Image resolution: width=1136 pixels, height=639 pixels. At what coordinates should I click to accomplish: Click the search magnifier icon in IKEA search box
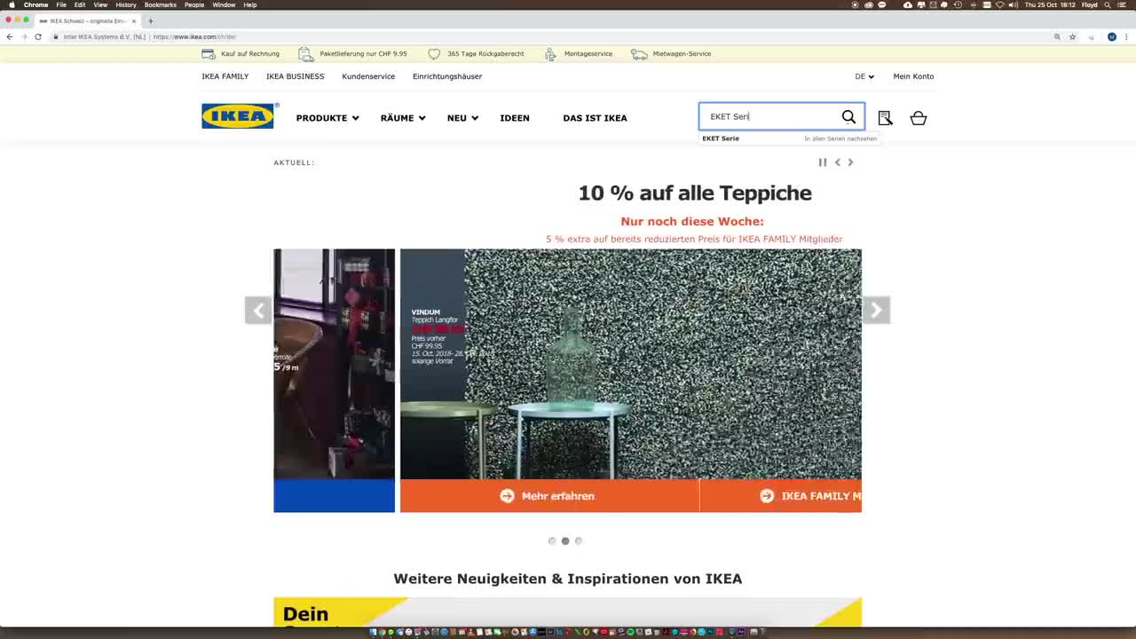pyautogui.click(x=848, y=117)
